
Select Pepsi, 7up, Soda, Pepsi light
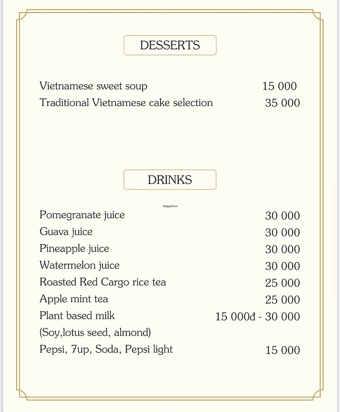[106, 349]
